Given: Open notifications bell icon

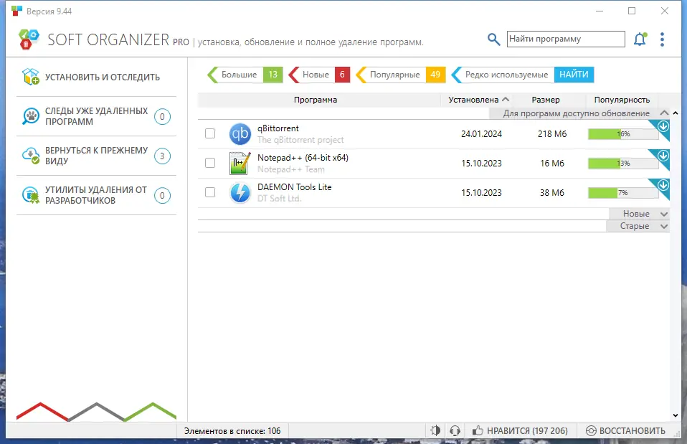Looking at the screenshot, I should 640,39.
